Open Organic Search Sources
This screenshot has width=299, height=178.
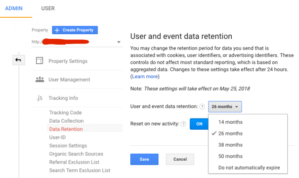(76, 154)
